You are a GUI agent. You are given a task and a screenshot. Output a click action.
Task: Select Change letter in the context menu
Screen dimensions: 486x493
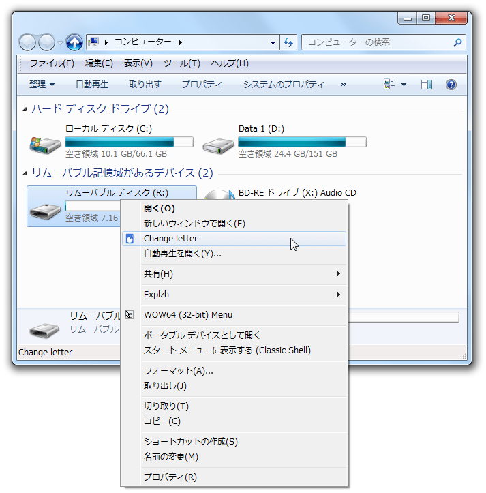pos(234,239)
